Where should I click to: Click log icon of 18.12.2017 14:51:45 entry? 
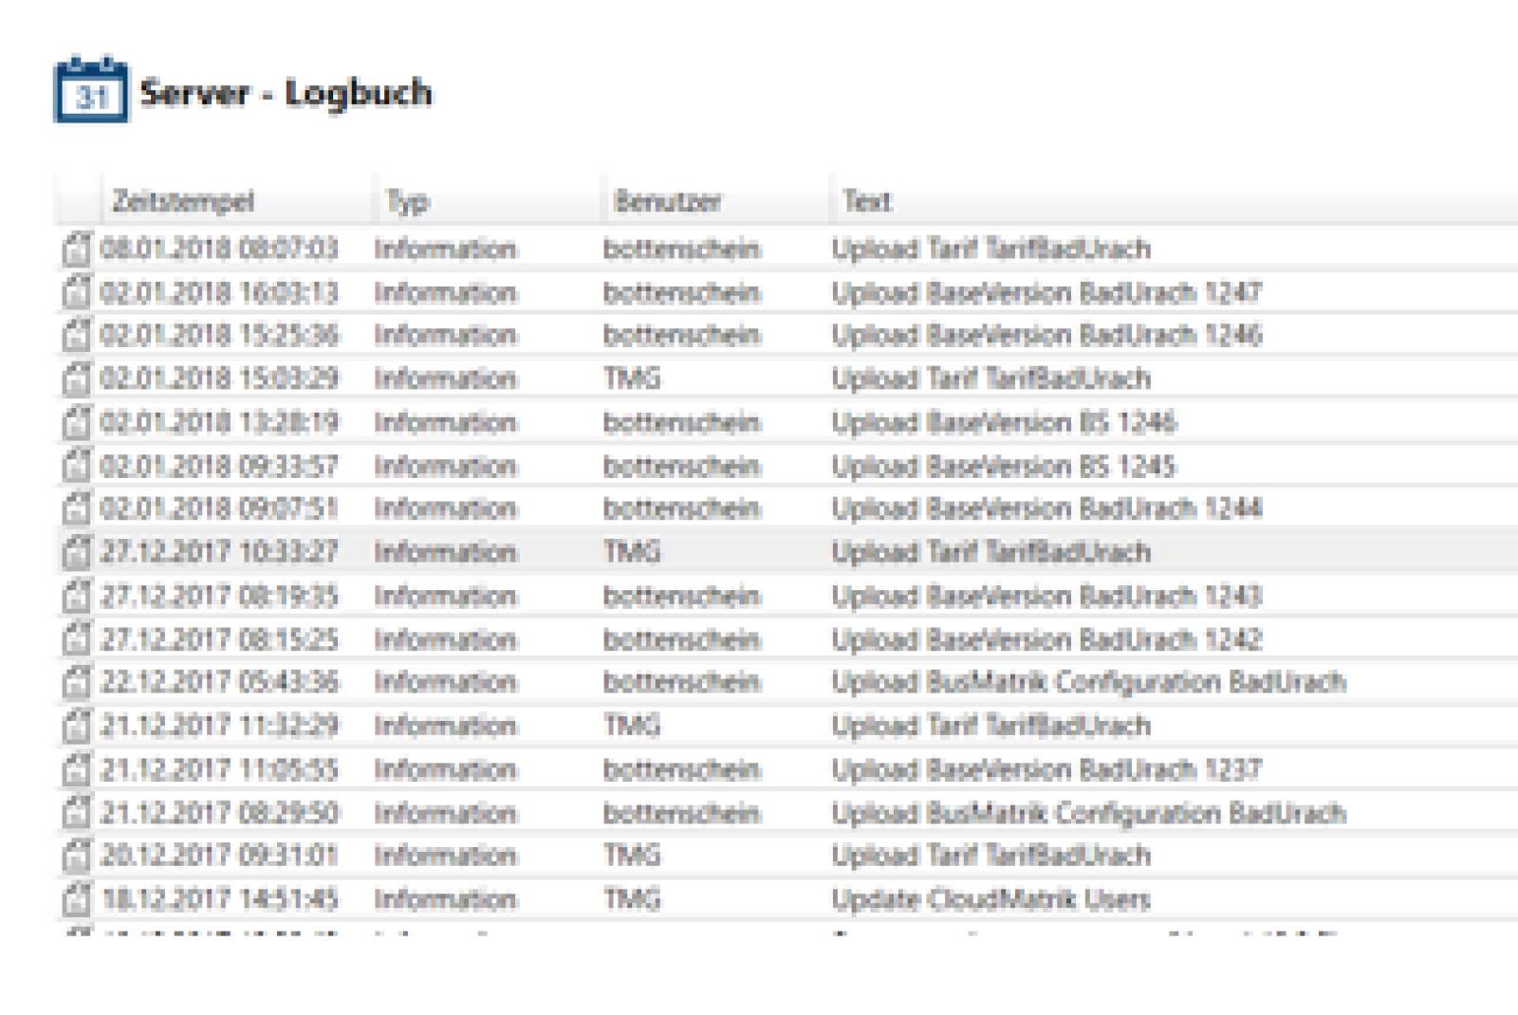77,899
